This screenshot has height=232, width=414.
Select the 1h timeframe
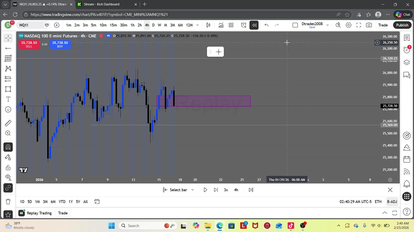pos(132,25)
